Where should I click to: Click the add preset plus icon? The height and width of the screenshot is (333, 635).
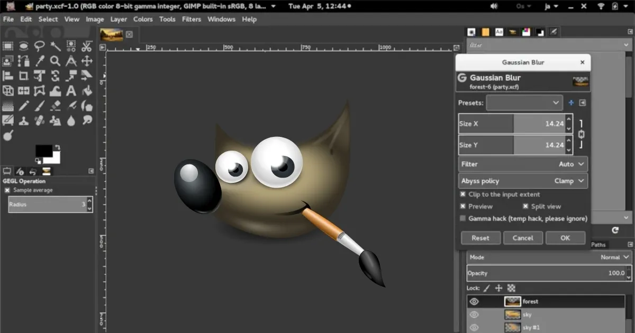point(571,103)
